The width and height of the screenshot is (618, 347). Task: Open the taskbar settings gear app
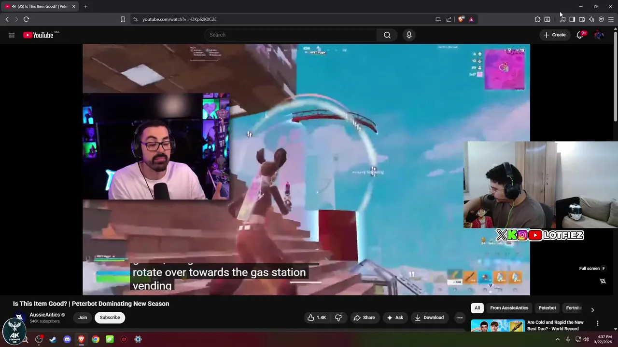click(x=138, y=339)
